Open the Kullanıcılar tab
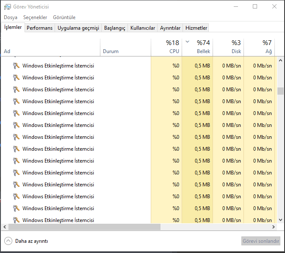Viewport: 285px width, 253px height. click(143, 28)
